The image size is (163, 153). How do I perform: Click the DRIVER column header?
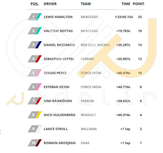point(50,4)
